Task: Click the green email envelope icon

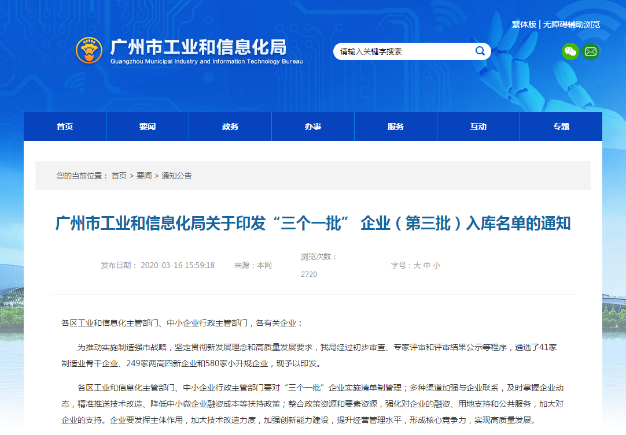Action: (x=591, y=51)
